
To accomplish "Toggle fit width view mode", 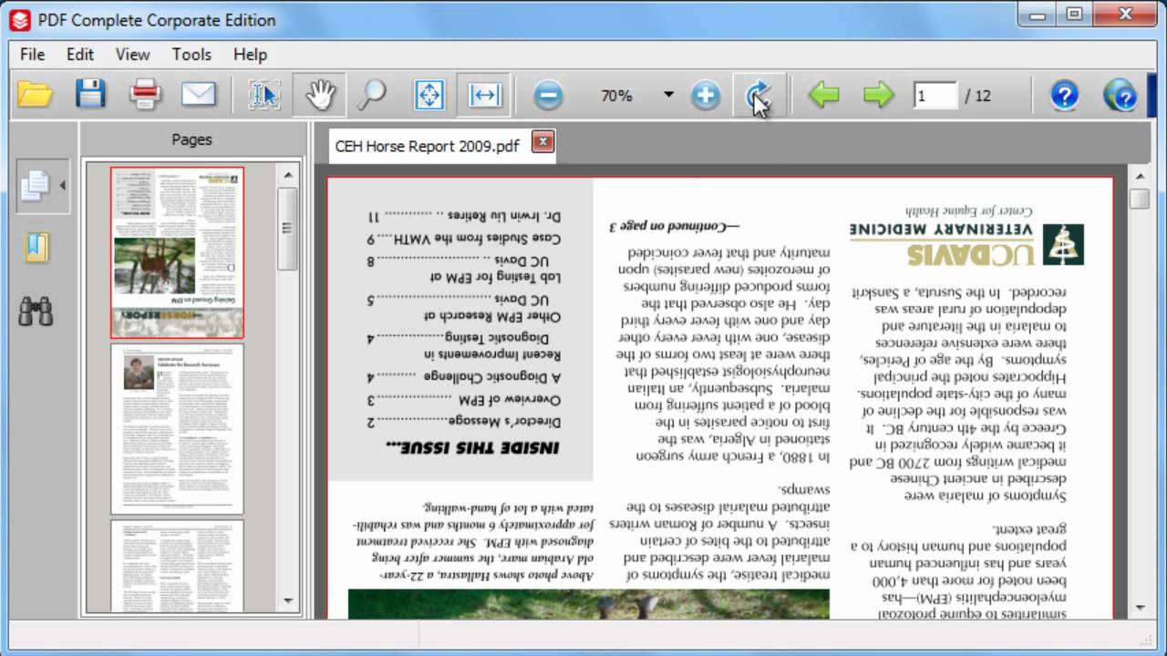I will pyautogui.click(x=484, y=95).
